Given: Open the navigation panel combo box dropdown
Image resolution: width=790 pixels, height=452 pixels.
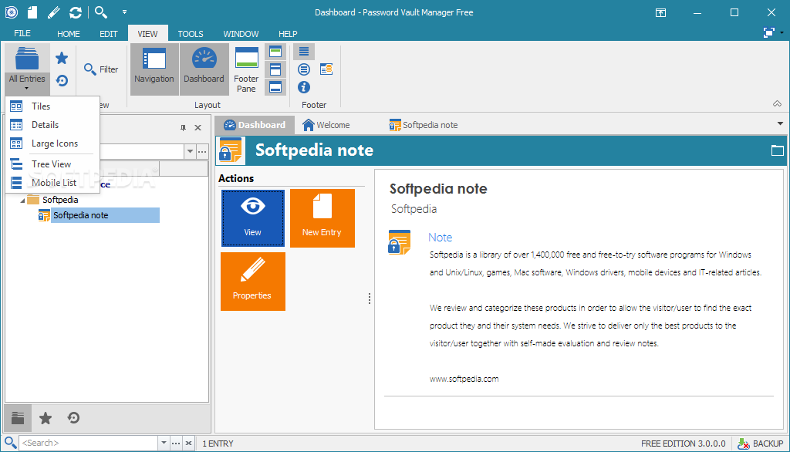Looking at the screenshot, I should click(x=190, y=151).
